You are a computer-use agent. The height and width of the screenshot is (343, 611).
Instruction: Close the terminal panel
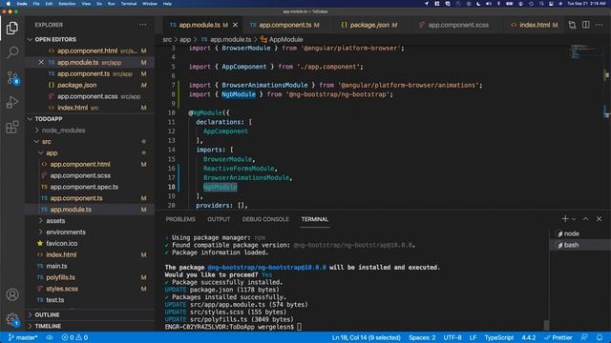pyautogui.click(x=599, y=219)
